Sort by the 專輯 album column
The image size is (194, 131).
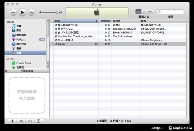[154, 21]
